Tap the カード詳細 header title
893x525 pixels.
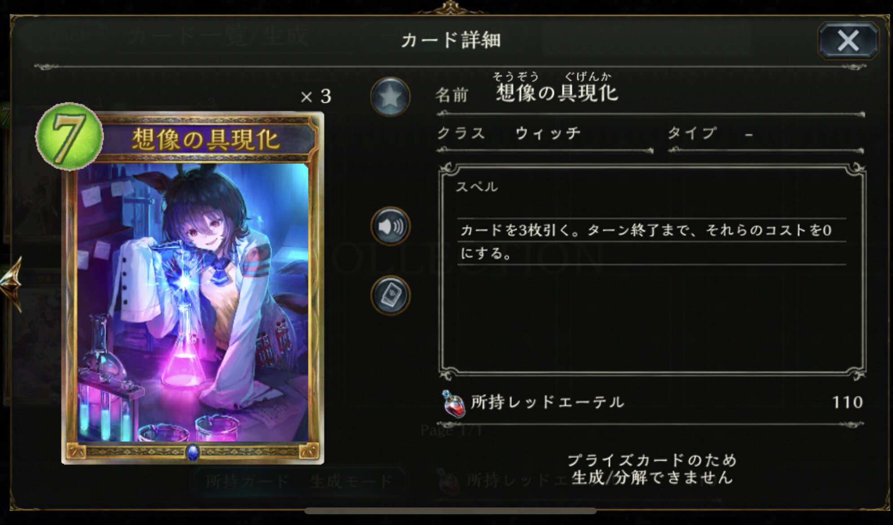point(451,40)
